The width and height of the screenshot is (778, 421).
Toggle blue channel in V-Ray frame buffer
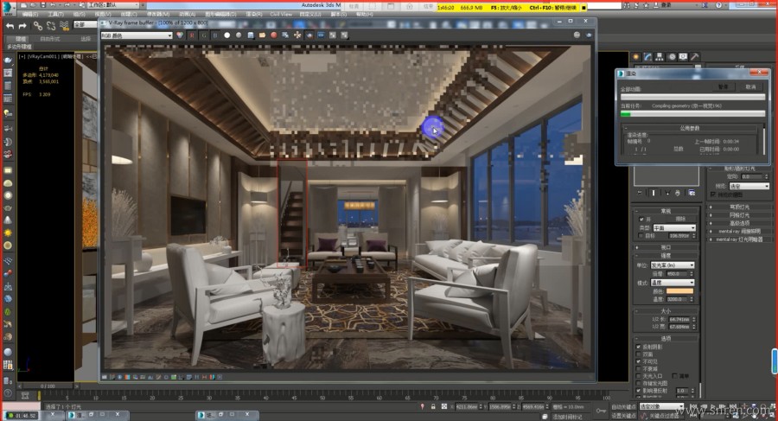click(215, 35)
